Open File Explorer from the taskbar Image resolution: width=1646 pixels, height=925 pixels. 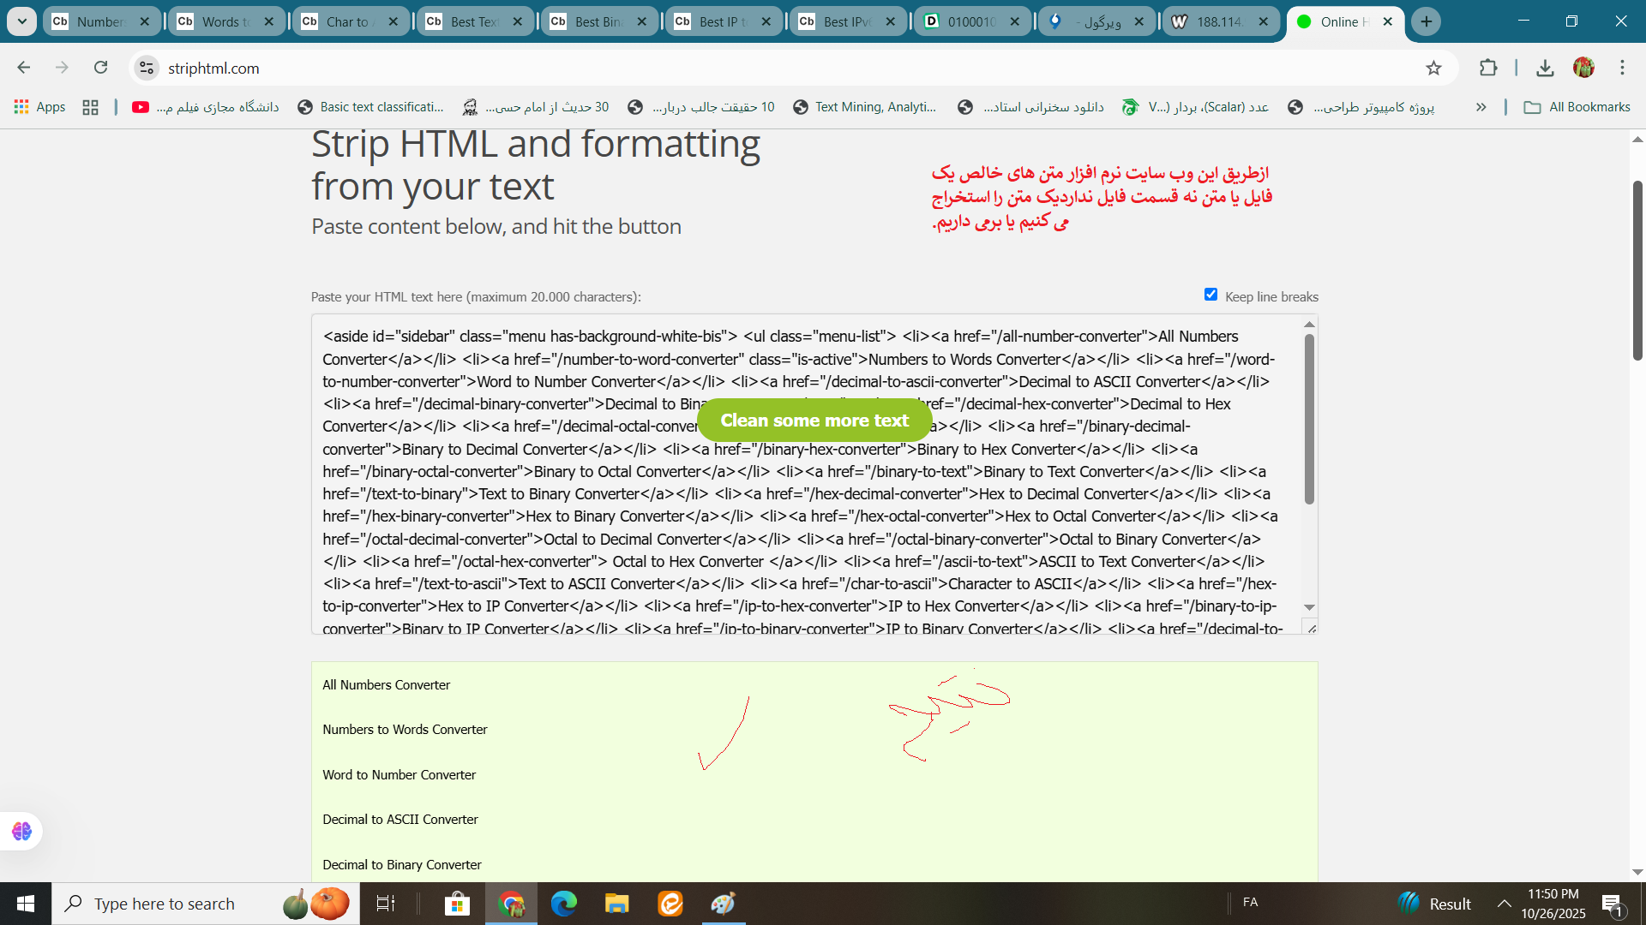(x=617, y=903)
